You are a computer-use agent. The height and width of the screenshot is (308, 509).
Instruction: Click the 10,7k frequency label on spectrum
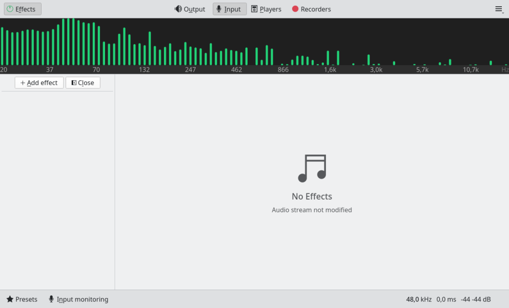[471, 70]
